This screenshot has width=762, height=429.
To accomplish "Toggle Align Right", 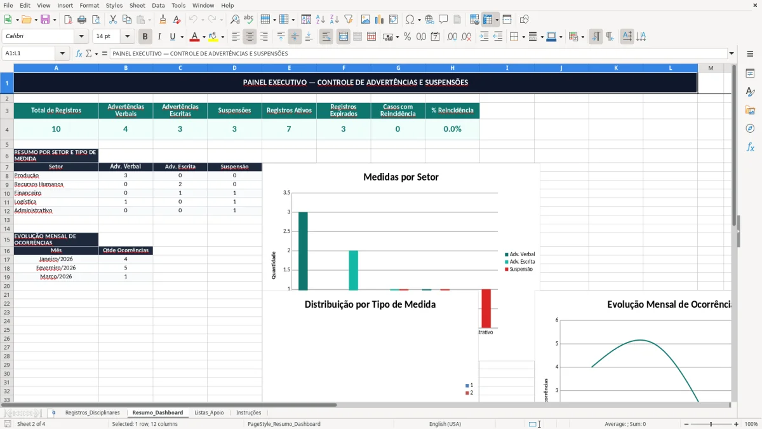I will tap(264, 37).
